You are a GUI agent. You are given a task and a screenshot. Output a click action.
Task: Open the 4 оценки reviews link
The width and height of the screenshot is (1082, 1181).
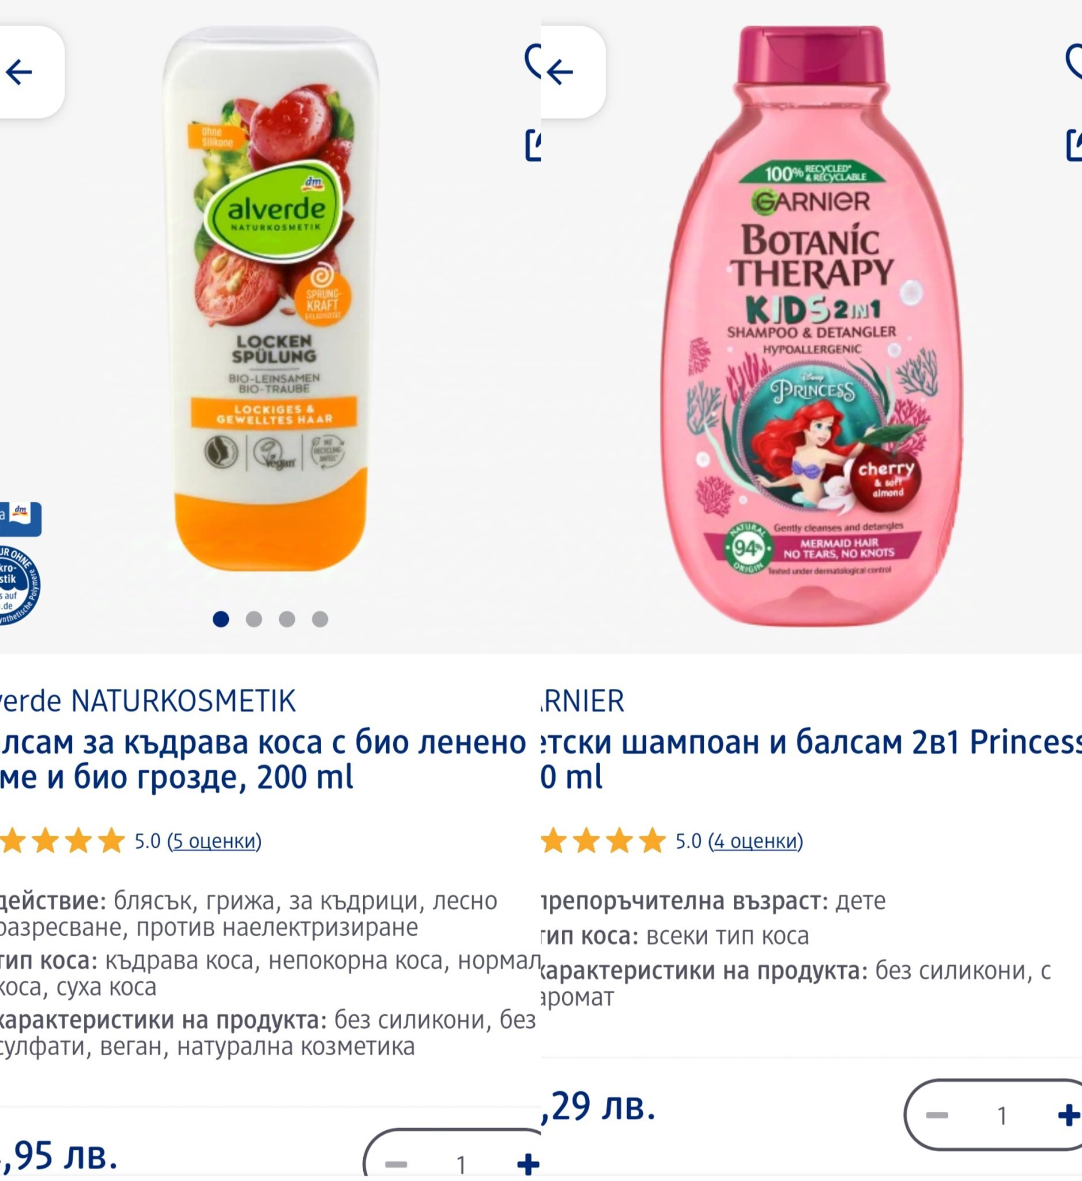click(756, 841)
